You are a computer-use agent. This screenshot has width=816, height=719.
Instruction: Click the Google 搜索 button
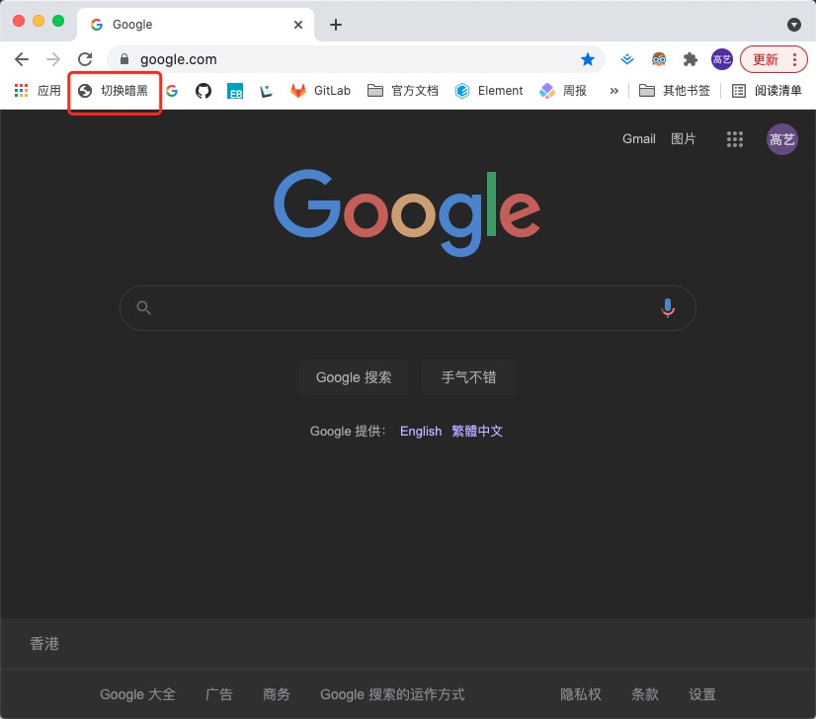[354, 377]
